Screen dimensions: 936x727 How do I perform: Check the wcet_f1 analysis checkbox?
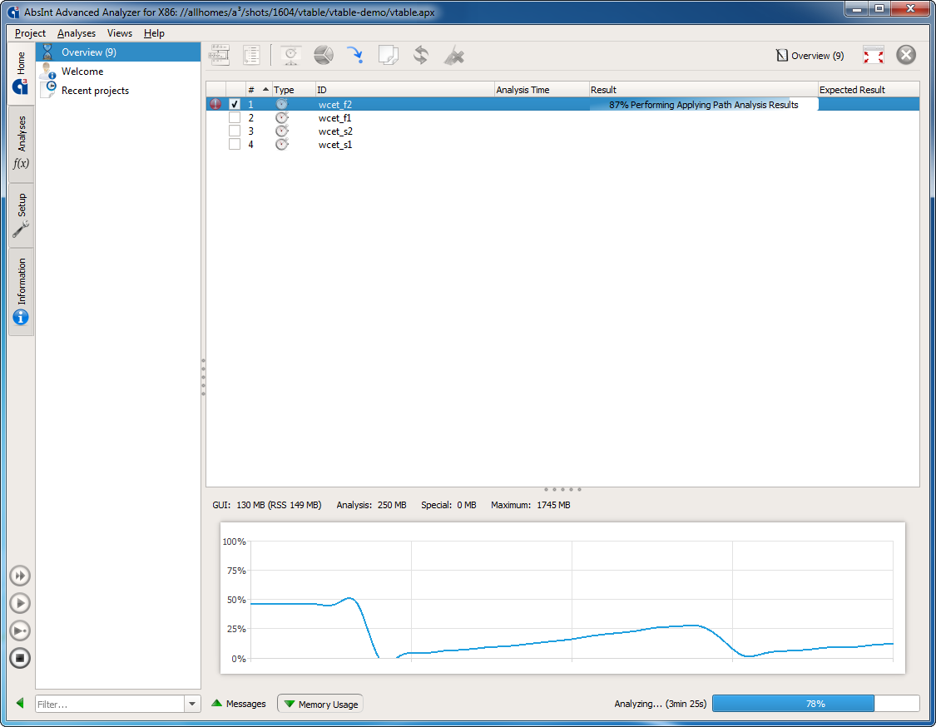click(235, 117)
